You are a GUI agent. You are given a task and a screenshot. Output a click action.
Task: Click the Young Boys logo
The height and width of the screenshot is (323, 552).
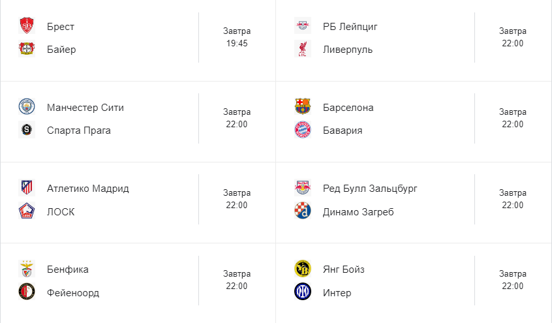click(x=303, y=269)
